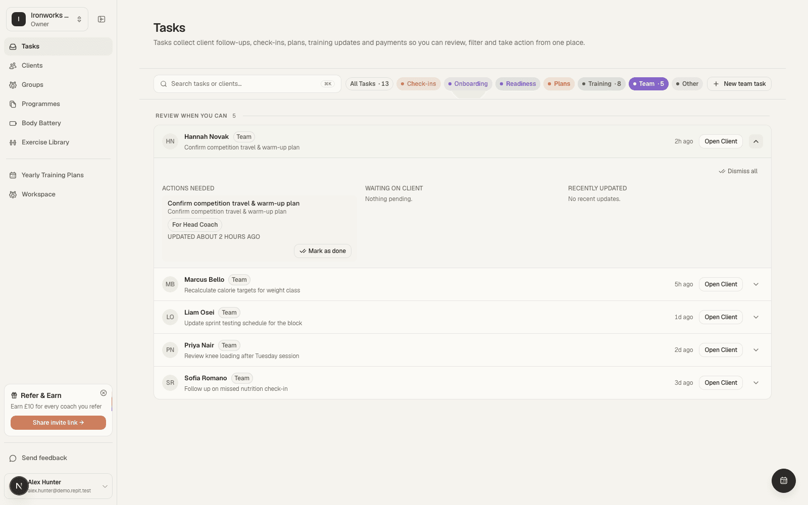The width and height of the screenshot is (808, 505).
Task: Click 'Review knee loading after Tuesday session'
Action: coord(241,356)
